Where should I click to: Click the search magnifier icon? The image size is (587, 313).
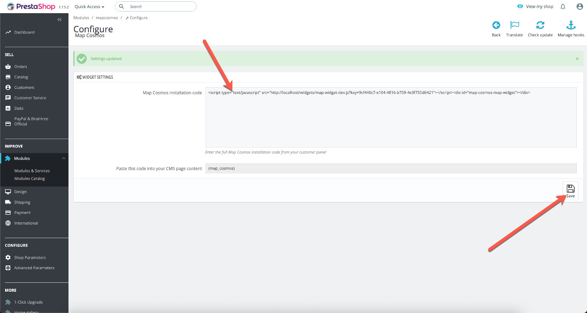click(122, 6)
